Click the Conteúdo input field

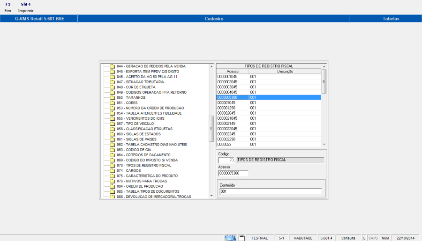pyautogui.click(x=271, y=191)
